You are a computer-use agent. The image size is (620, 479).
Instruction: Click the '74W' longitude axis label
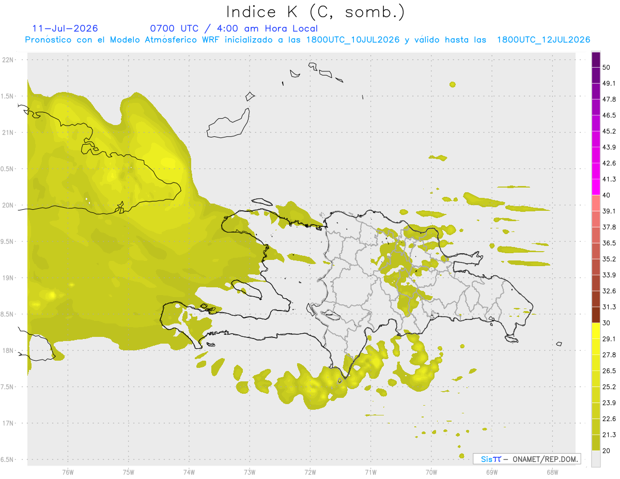coord(189,472)
